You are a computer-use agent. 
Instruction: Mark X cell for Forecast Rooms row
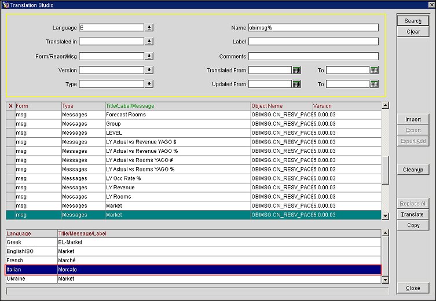pyautogui.click(x=10, y=115)
